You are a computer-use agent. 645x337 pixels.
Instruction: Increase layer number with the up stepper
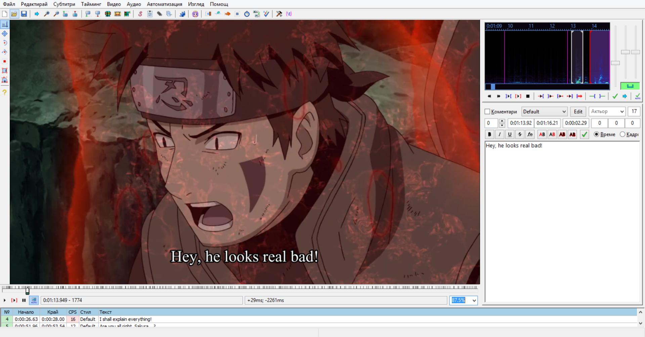tap(502, 121)
